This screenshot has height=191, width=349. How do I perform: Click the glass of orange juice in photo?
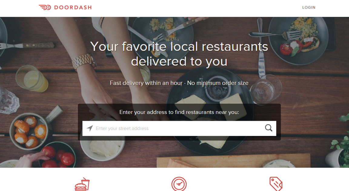(x=32, y=79)
